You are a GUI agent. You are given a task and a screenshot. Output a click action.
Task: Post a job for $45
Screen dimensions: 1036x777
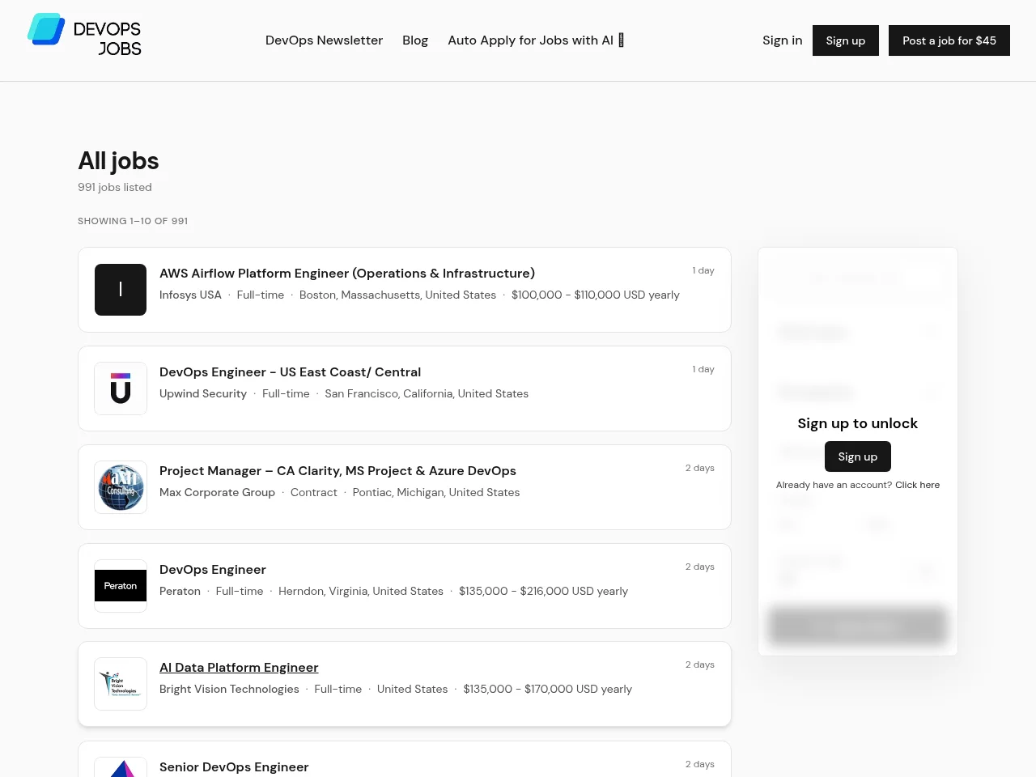tap(949, 40)
